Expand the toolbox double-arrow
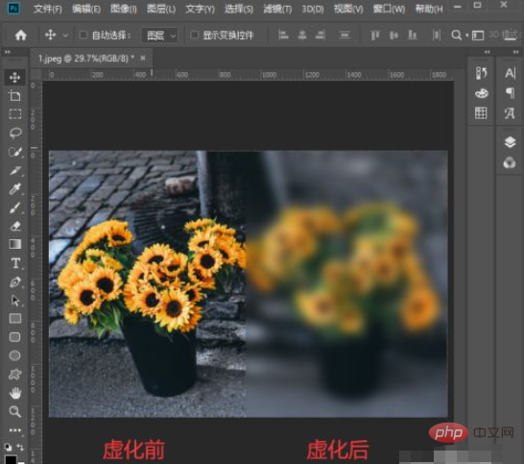524x464 pixels. [8, 52]
